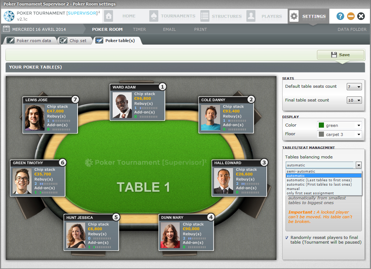Save the poker table settings
The image size is (371, 269).
340,55
